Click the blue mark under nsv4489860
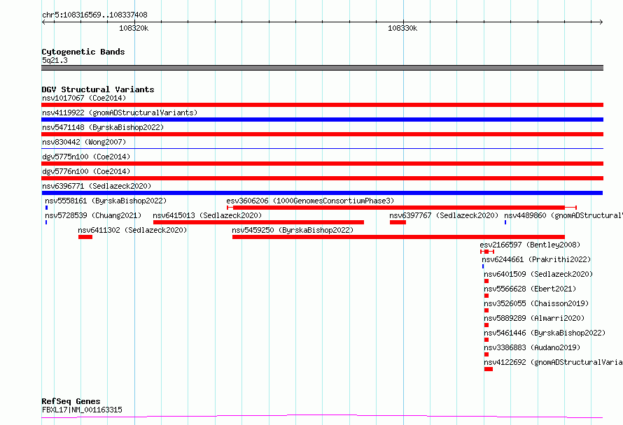 pyautogui.click(x=505, y=222)
